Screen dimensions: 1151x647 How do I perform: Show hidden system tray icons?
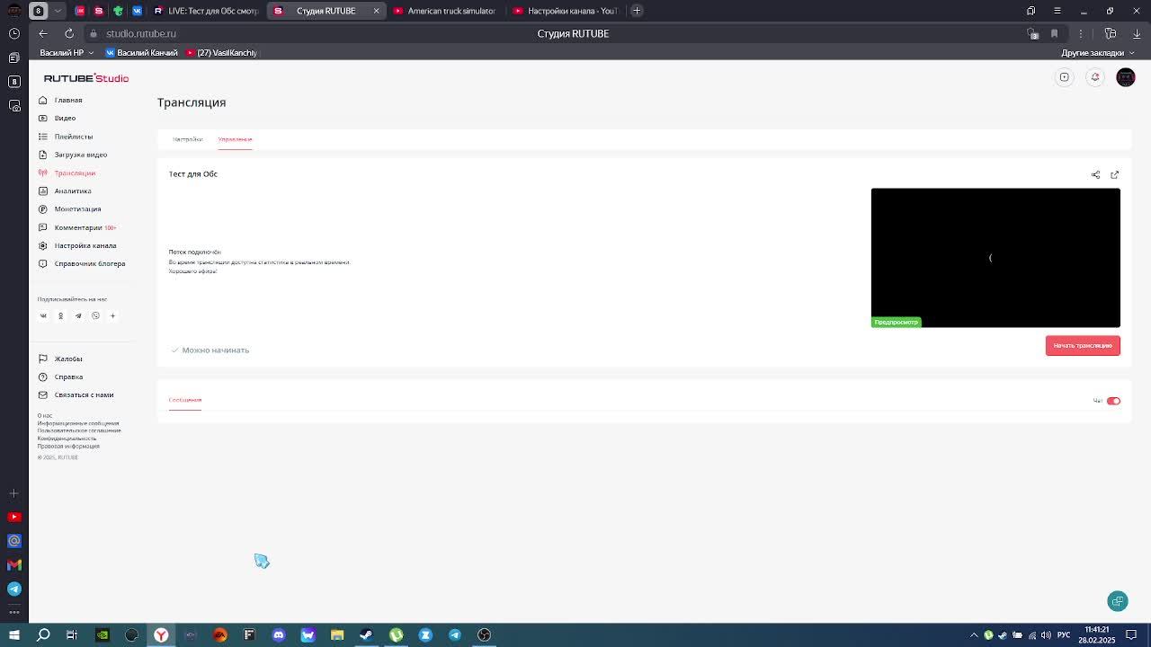point(974,635)
